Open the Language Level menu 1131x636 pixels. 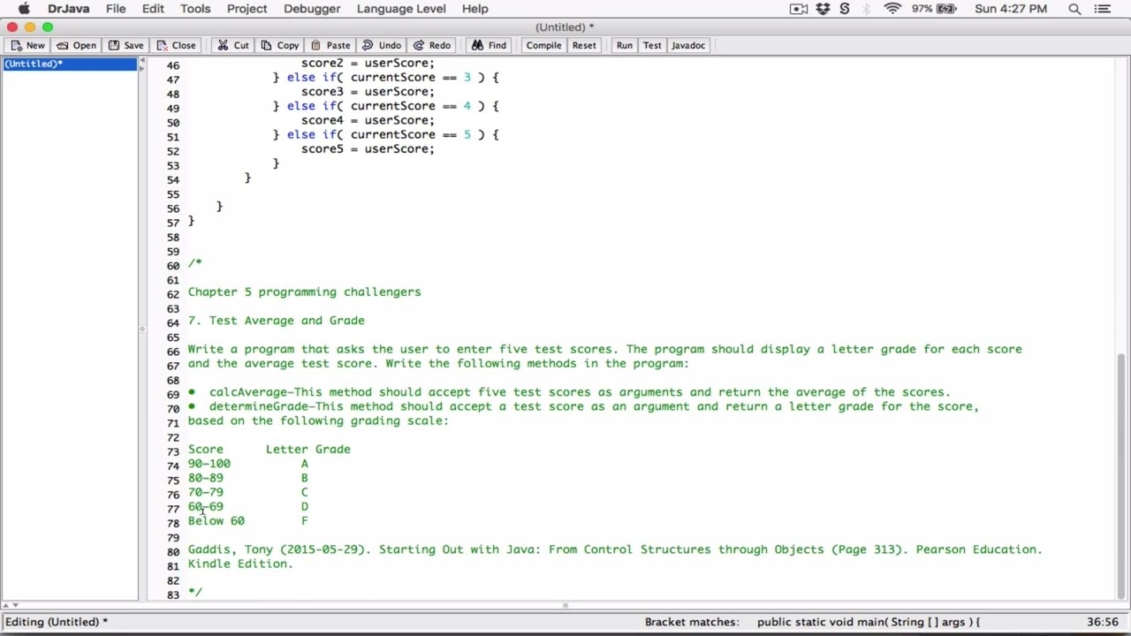pos(401,9)
